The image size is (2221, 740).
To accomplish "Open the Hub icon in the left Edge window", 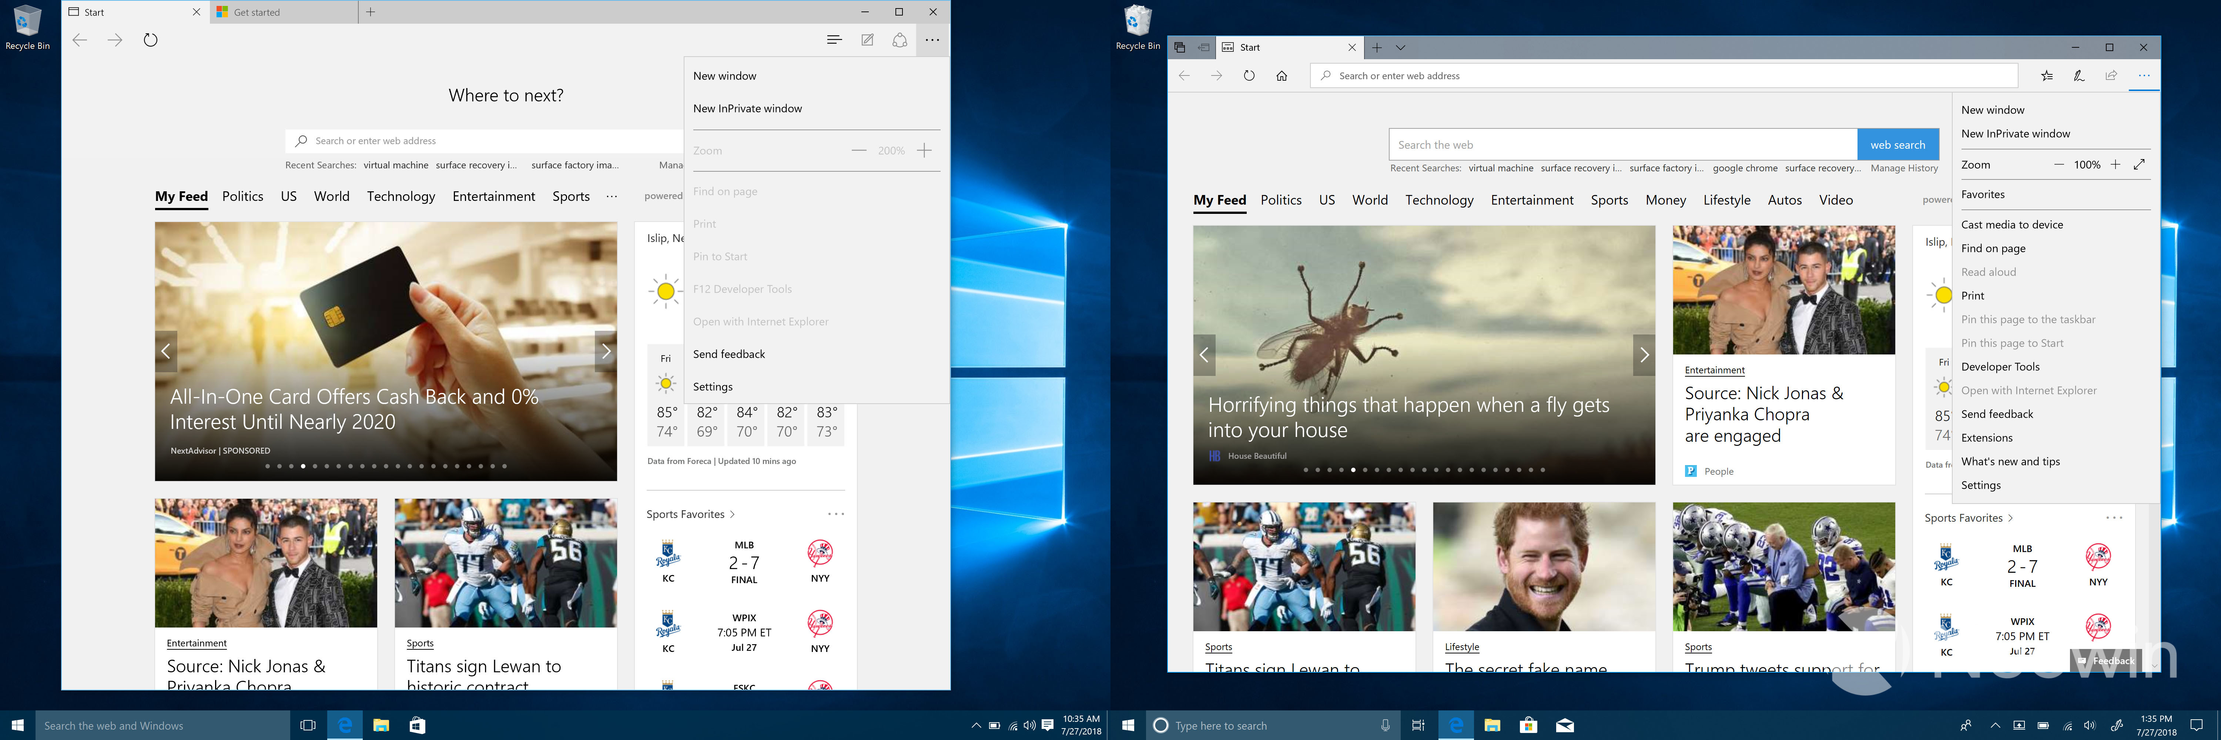I will click(834, 40).
